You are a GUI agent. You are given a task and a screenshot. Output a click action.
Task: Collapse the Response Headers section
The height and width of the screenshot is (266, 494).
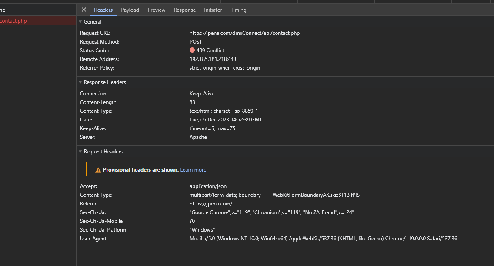click(80, 82)
